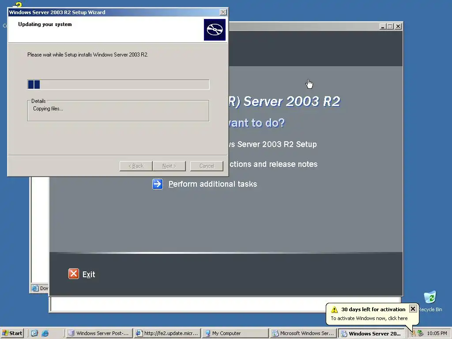Click the activation keys tray icon
452x339 pixels.
pos(413,333)
